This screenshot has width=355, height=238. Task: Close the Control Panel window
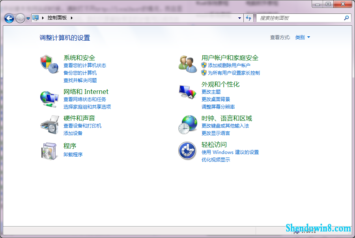343,4
